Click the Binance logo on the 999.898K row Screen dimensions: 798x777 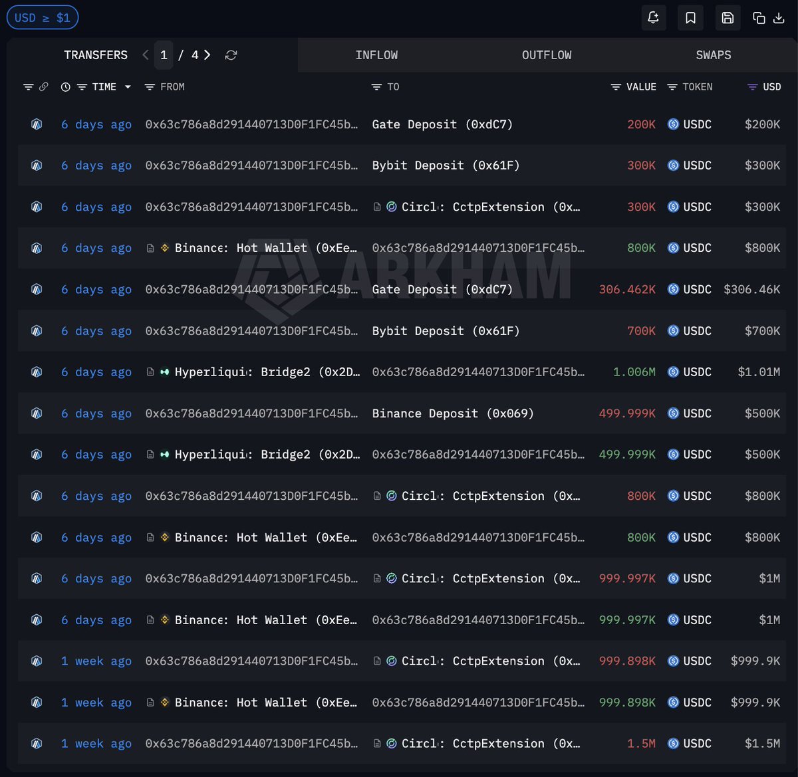point(164,703)
